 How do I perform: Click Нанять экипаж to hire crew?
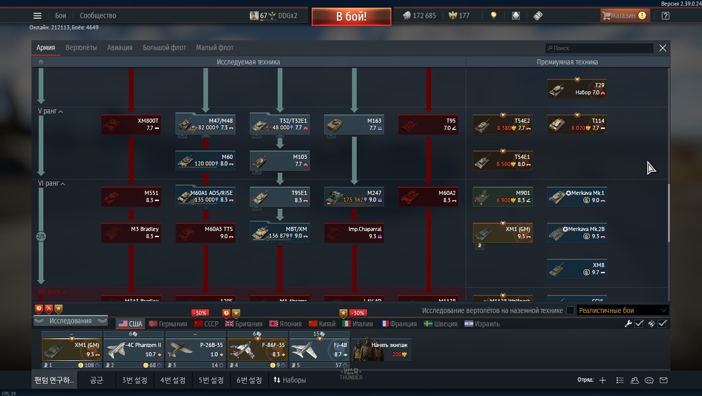[381, 349]
